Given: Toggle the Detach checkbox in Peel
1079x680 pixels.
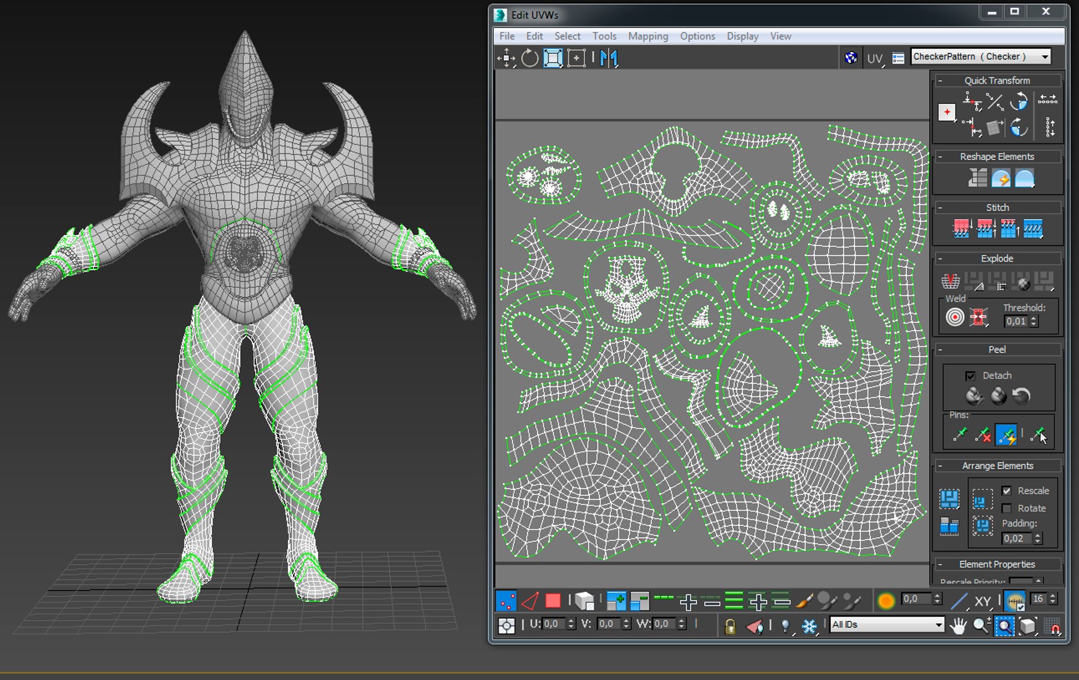Looking at the screenshot, I should point(971,376).
